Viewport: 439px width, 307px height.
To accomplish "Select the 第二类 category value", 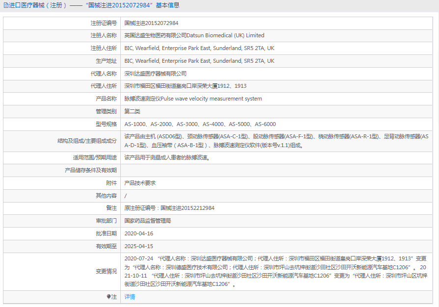I will [x=132, y=111].
